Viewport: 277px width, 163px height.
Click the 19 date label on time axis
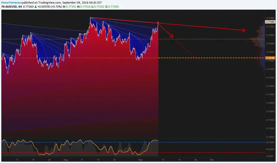click(179, 160)
